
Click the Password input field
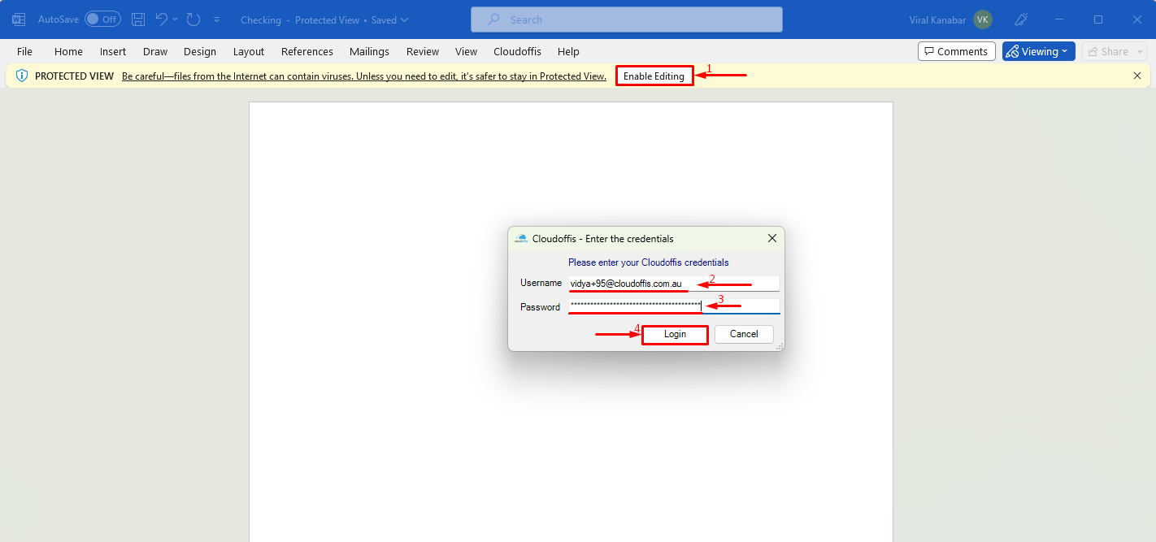(674, 306)
